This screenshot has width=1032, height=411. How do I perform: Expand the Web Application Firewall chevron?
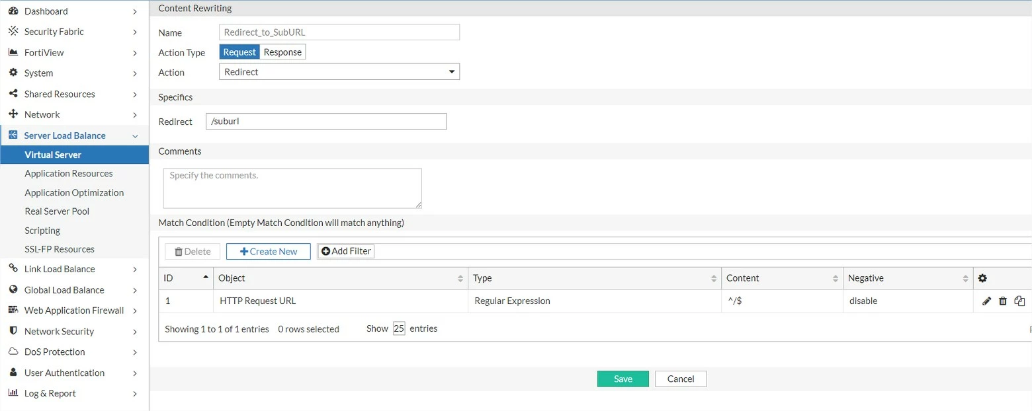135,311
